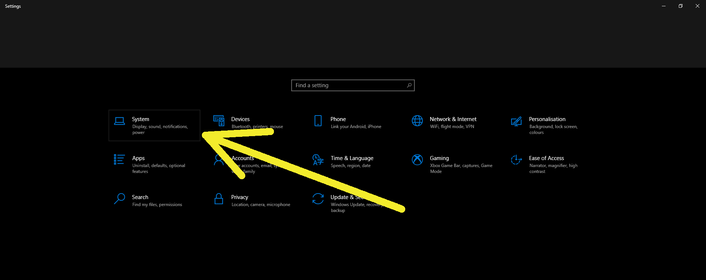Click the Accounts person icon
This screenshot has height=280, width=706.
[219, 160]
